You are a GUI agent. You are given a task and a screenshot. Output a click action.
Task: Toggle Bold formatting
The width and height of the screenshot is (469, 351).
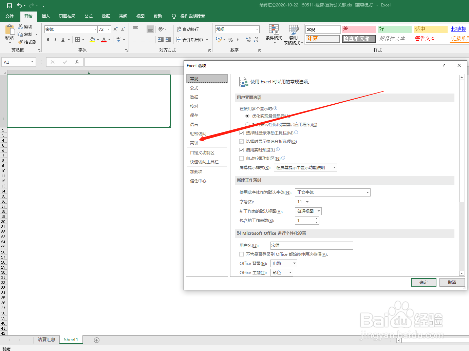pos(48,40)
